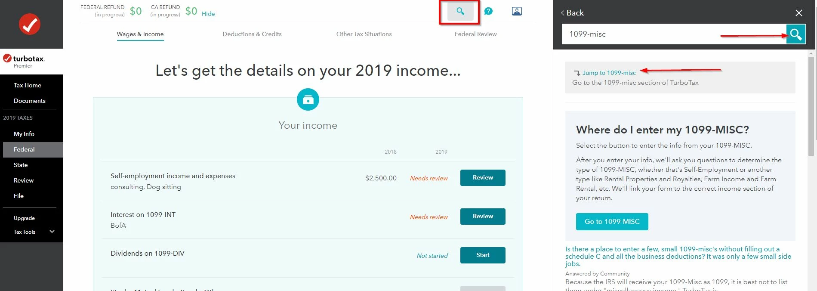Select Federal Review tab
817x291 pixels.
[475, 34]
